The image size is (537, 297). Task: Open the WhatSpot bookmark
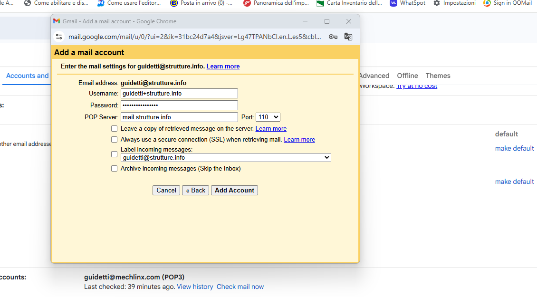point(407,3)
